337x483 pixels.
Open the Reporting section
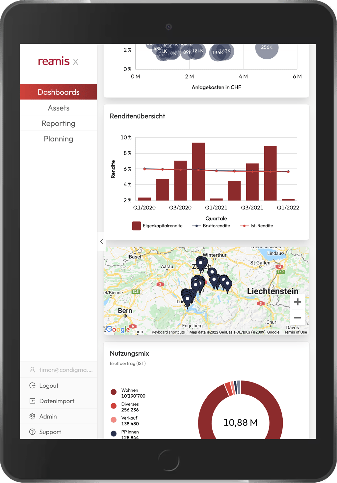(59, 123)
